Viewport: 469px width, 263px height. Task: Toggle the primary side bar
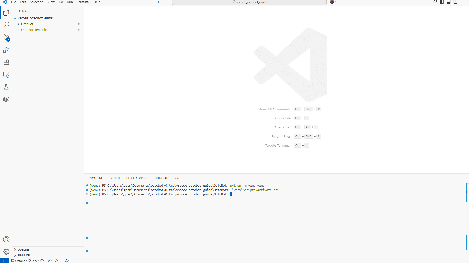coord(442,2)
